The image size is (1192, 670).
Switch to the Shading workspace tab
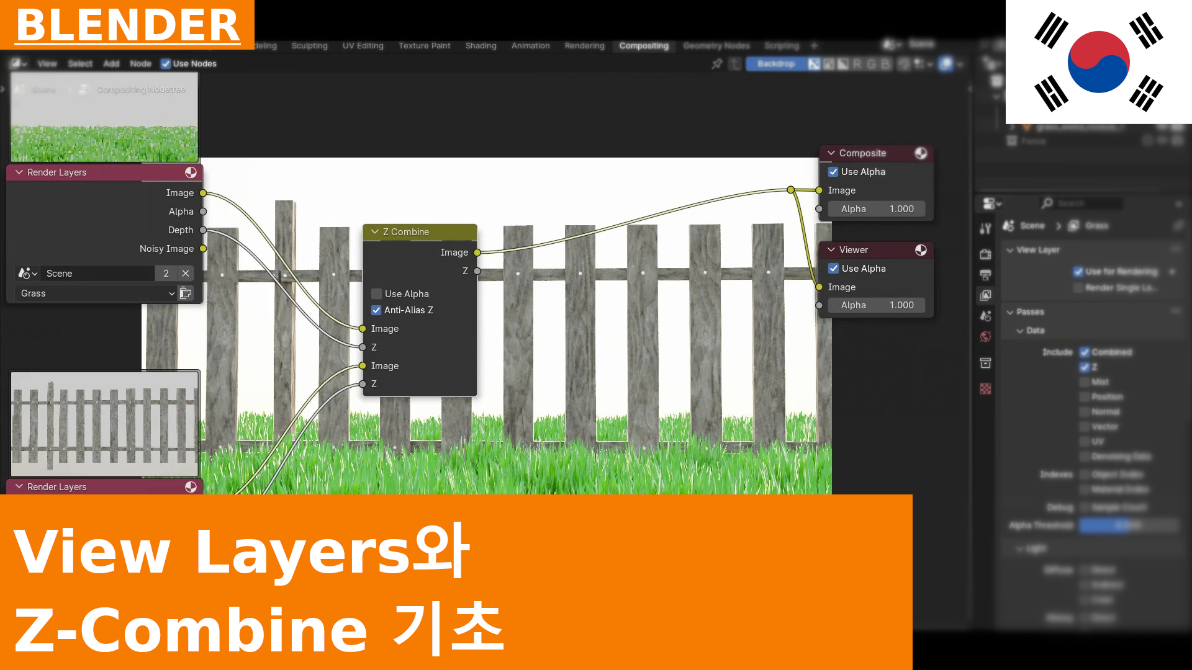tap(481, 46)
